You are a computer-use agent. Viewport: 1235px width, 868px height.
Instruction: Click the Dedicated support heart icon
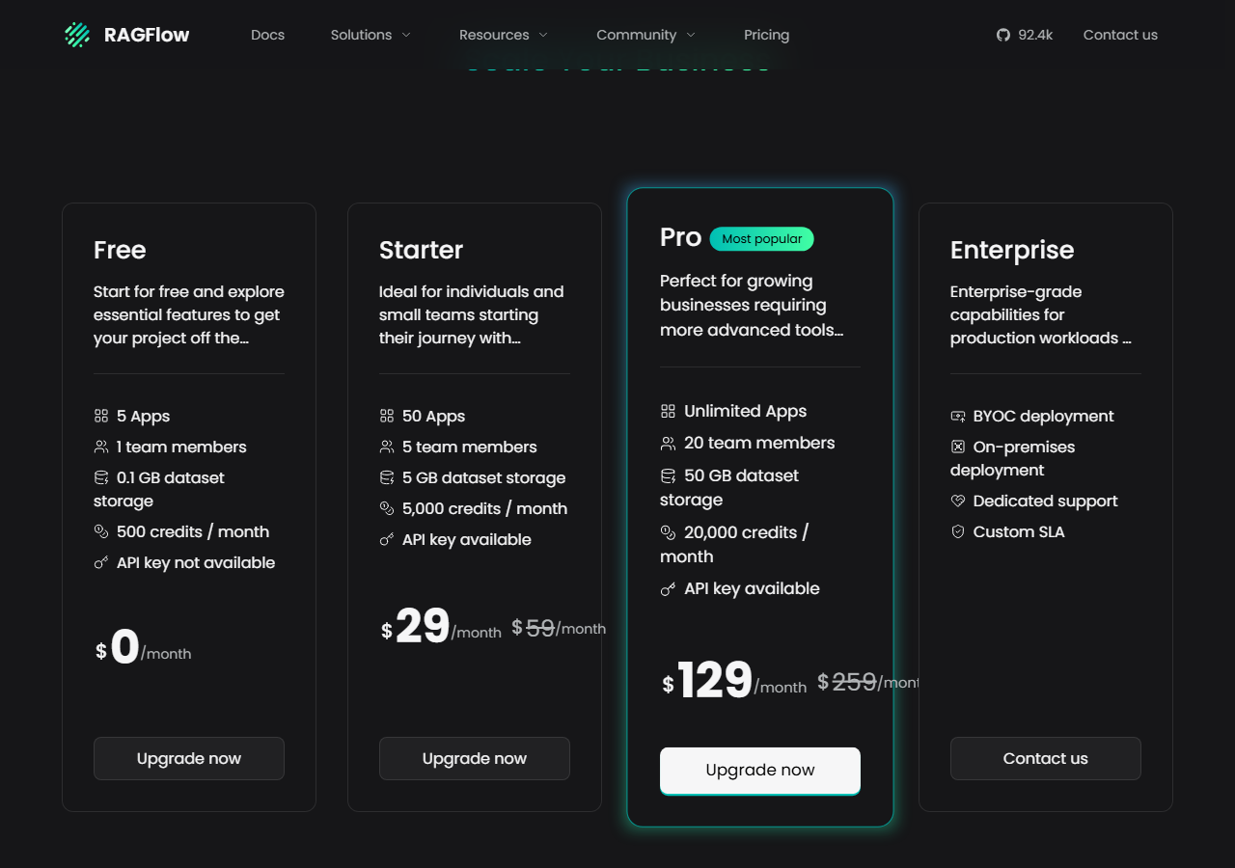[958, 501]
